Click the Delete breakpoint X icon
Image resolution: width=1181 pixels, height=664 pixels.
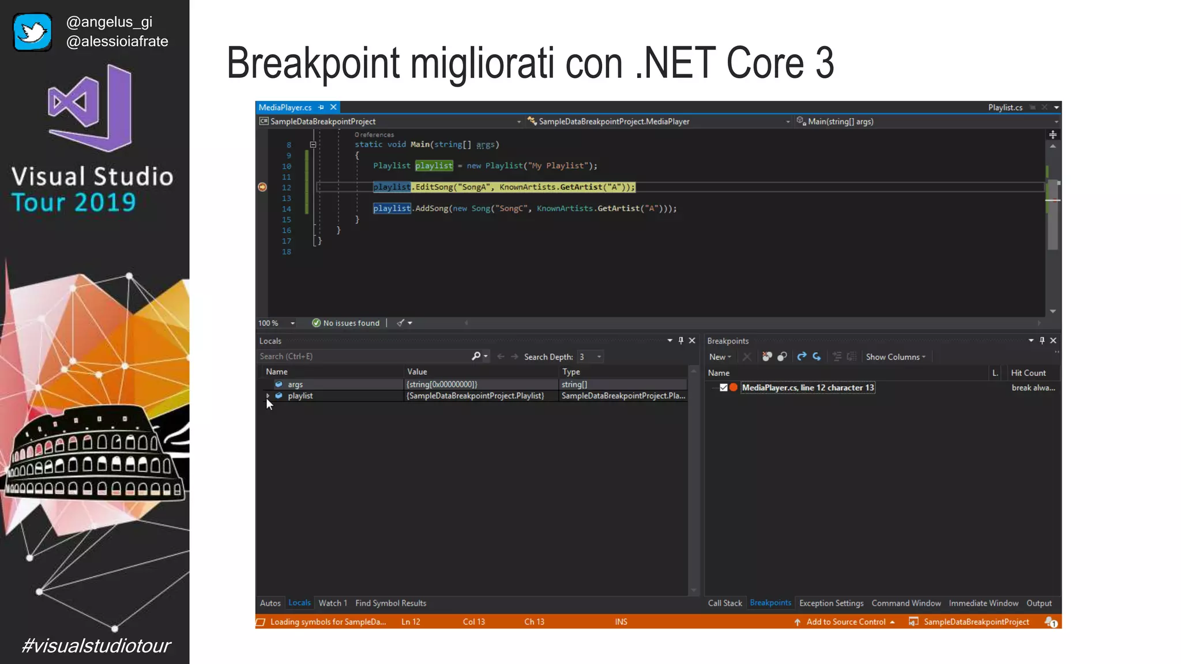(x=747, y=357)
